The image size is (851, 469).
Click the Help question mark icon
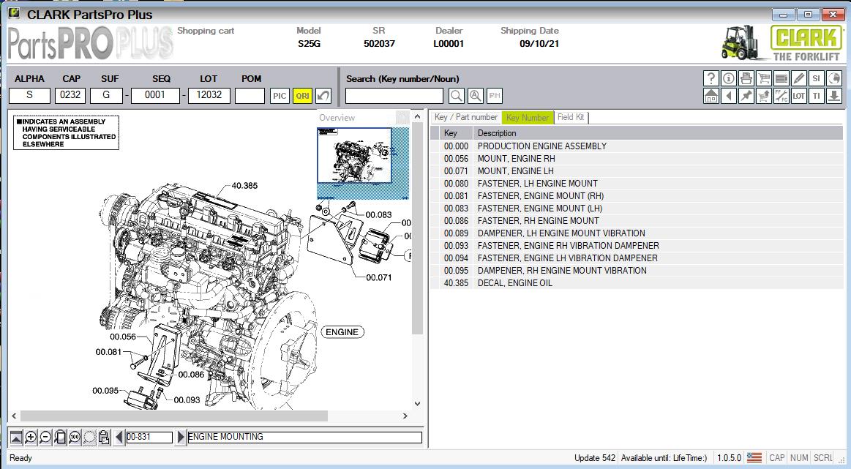[711, 78]
